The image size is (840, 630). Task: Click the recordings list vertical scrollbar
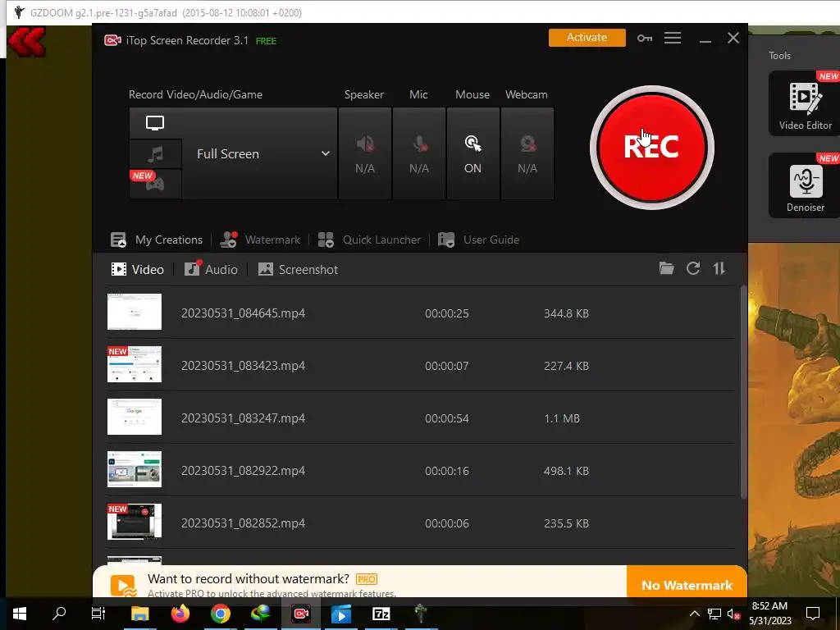(x=743, y=393)
